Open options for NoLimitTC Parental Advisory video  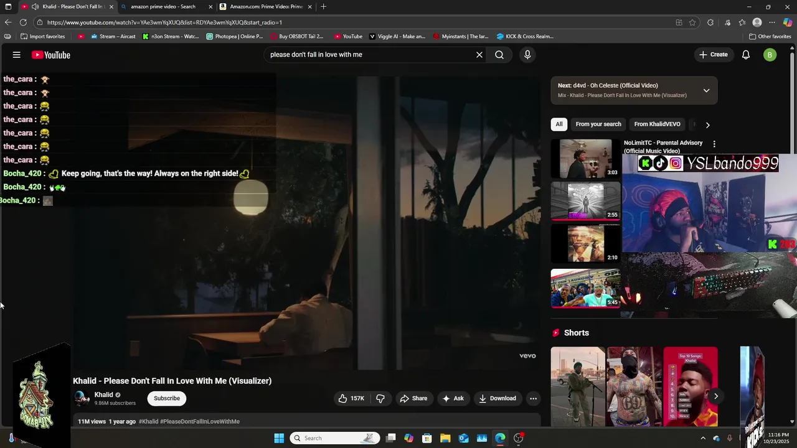pyautogui.click(x=714, y=144)
